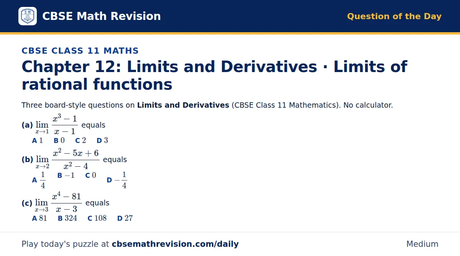
Task: Pick option C 108 for question (c)
Action: coord(97,218)
